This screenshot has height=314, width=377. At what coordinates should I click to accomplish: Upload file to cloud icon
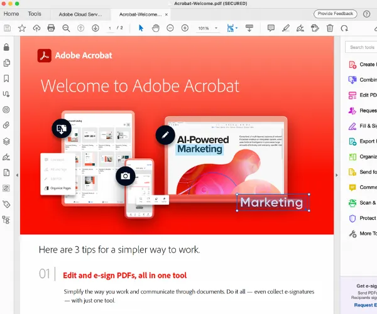[x=36, y=28]
